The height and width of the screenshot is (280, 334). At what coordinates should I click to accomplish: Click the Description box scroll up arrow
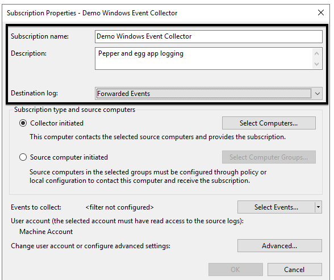pyautogui.click(x=317, y=53)
